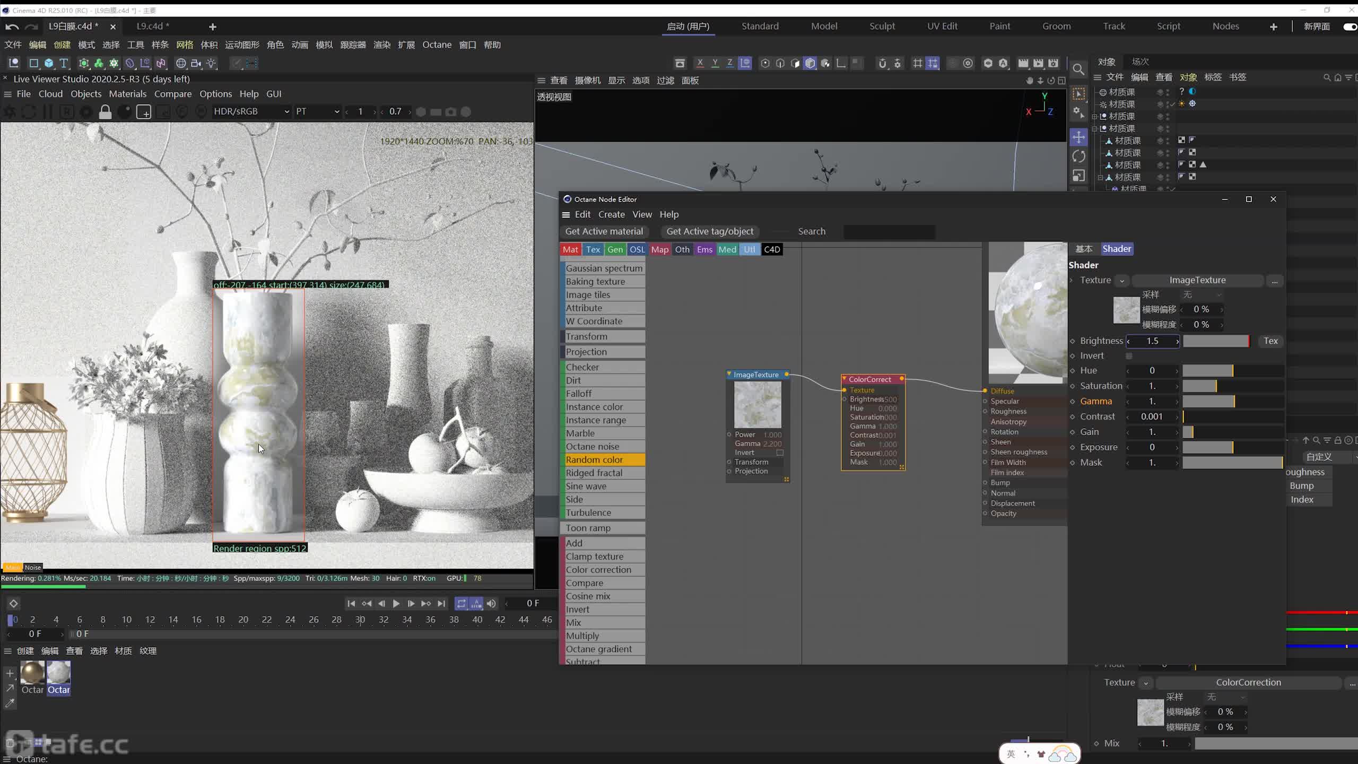Image resolution: width=1358 pixels, height=764 pixels.
Task: Collapse the ImageTexture node triangle
Action: (729, 374)
